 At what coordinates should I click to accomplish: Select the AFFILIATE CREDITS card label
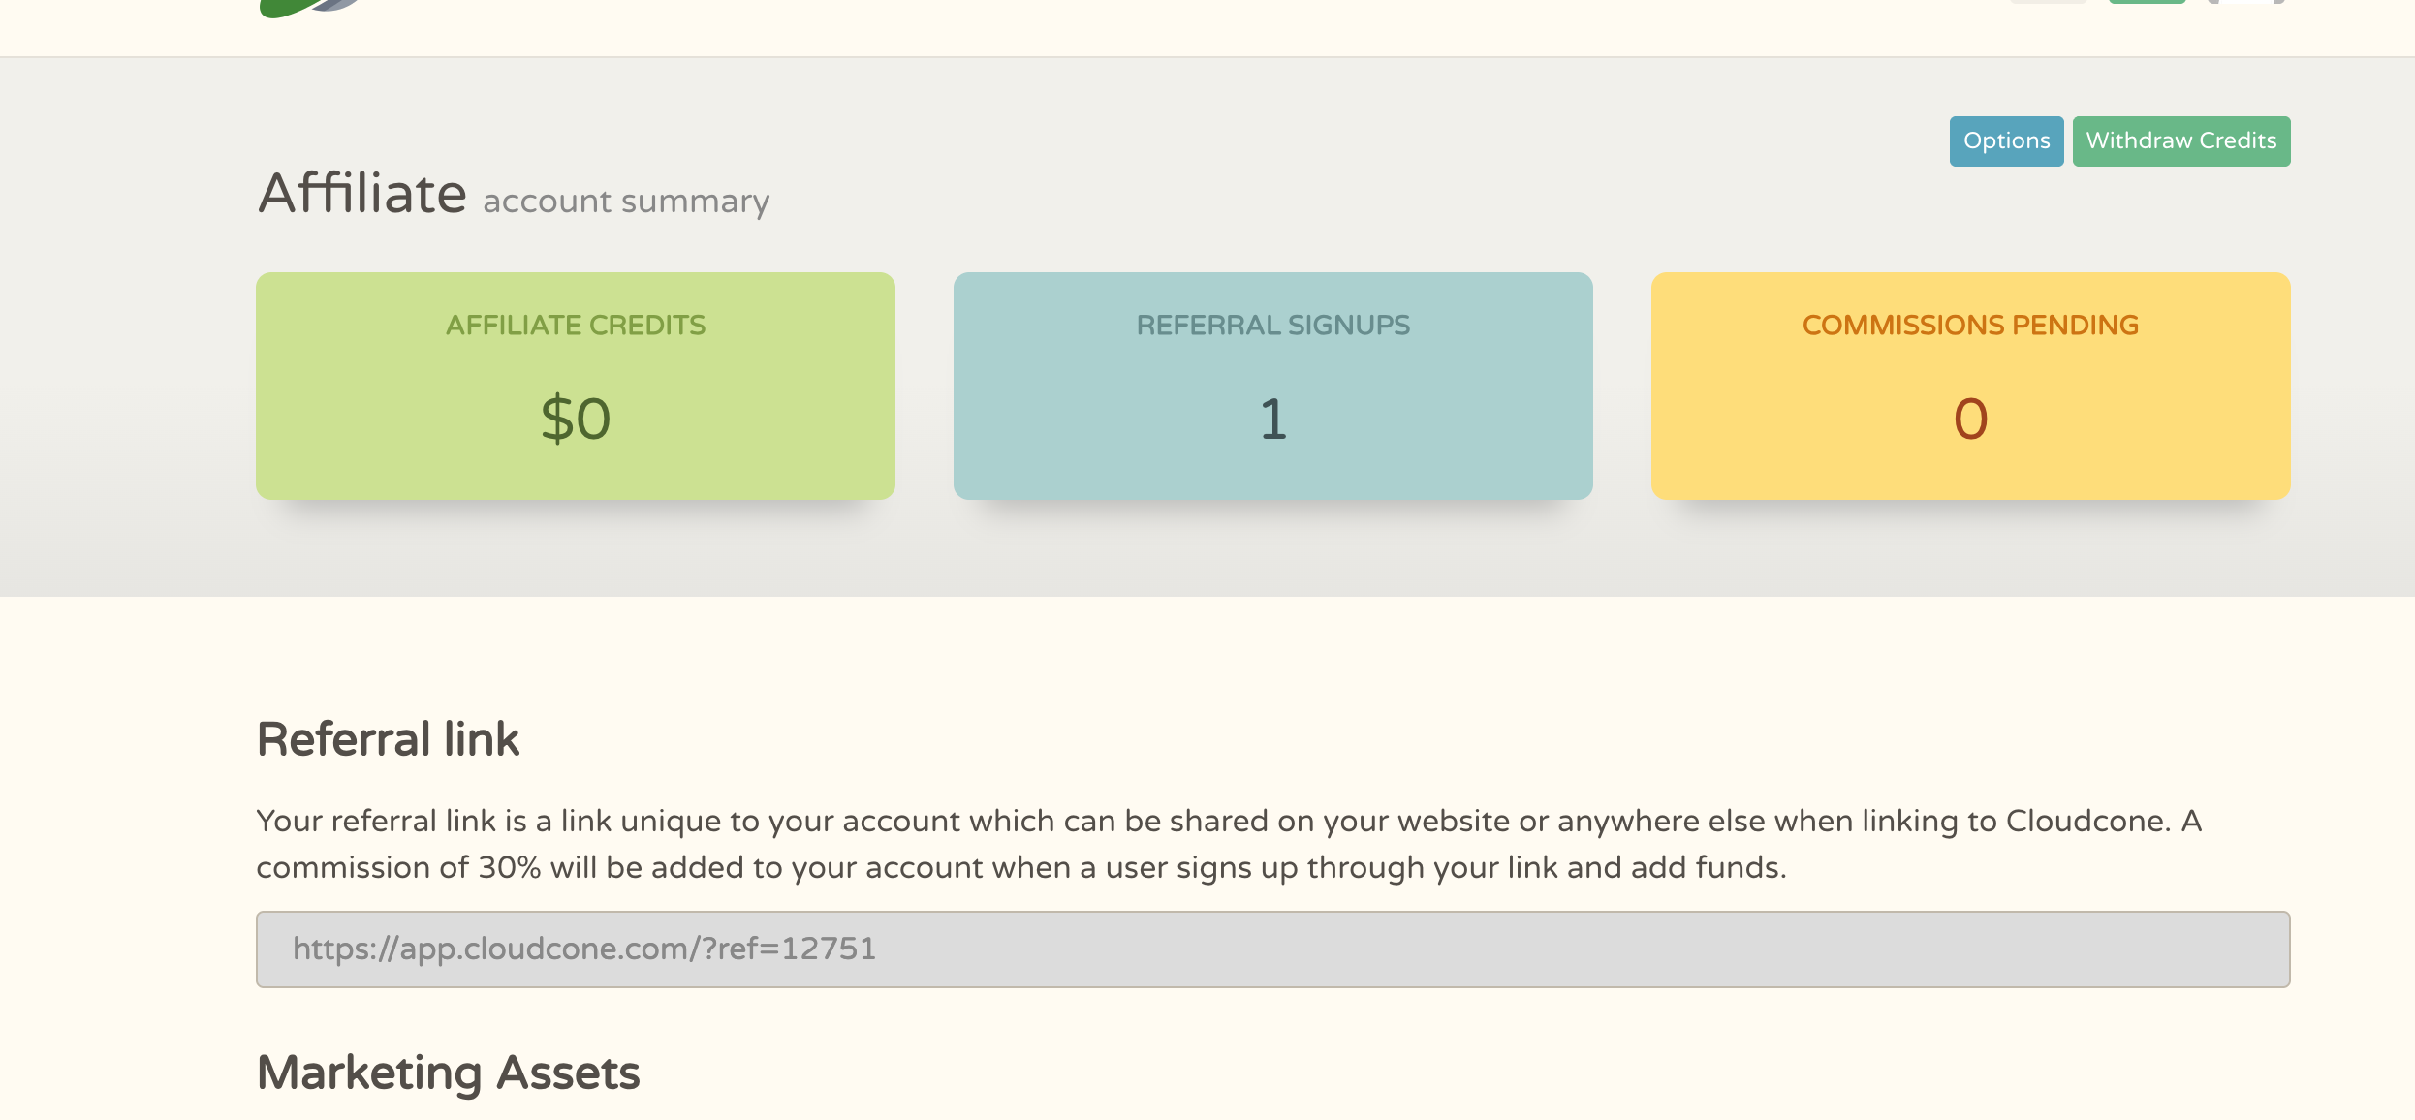tap(576, 326)
